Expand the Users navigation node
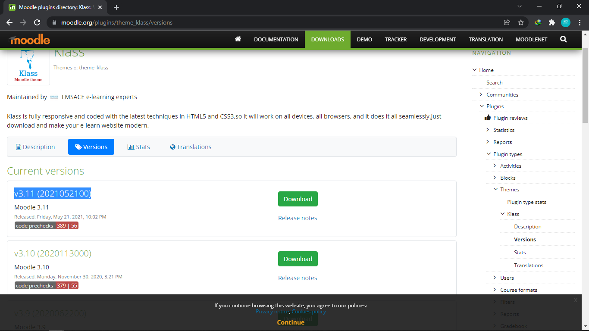 click(x=495, y=278)
